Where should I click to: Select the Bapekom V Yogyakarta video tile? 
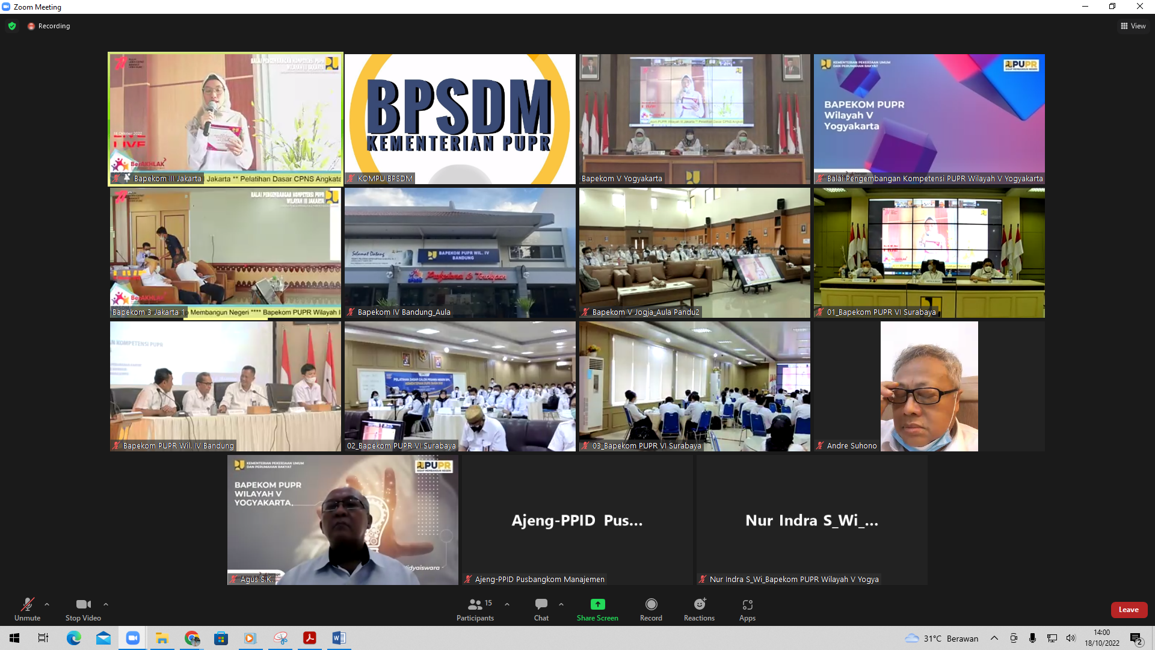[695, 119]
